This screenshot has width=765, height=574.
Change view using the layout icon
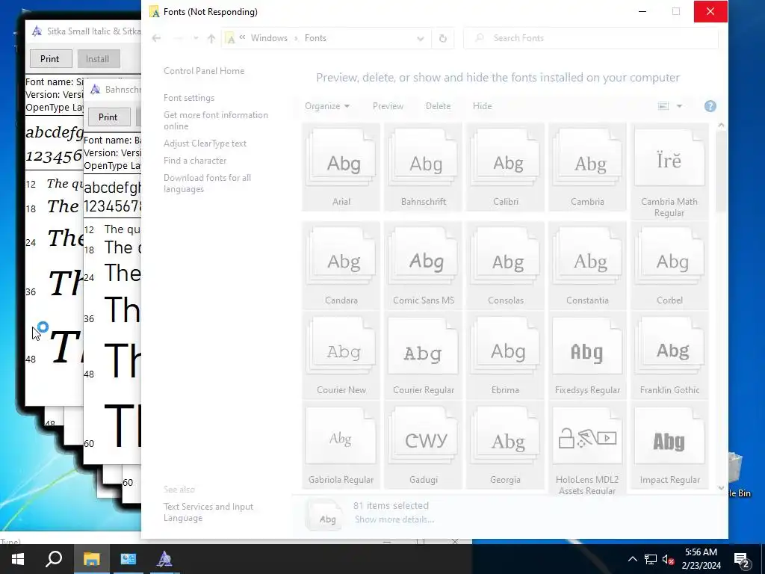tap(663, 106)
